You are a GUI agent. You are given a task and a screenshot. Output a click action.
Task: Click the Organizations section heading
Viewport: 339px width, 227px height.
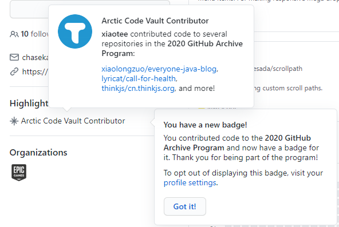(x=38, y=153)
